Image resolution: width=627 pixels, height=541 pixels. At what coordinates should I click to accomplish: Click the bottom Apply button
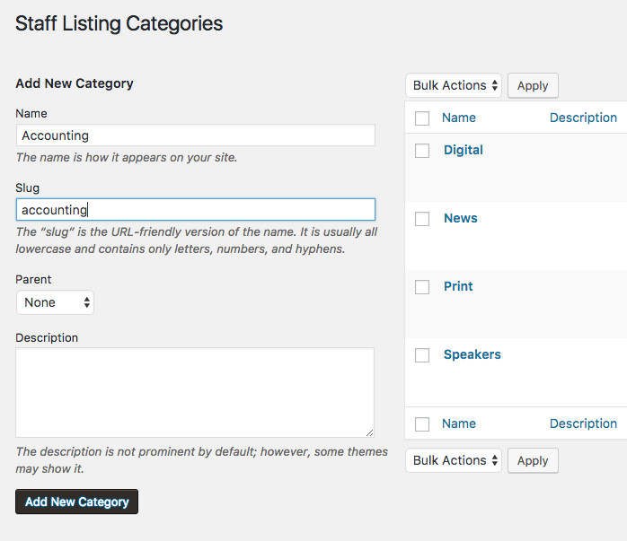point(533,460)
